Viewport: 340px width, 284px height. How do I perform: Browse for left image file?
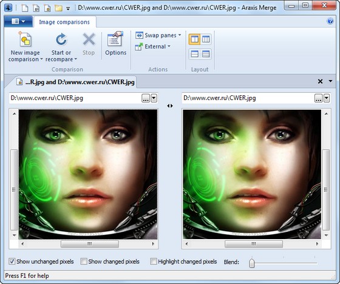146,98
